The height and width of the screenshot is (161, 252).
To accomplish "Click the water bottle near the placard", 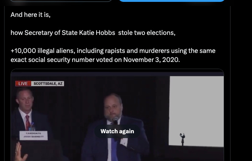I will (32, 126).
